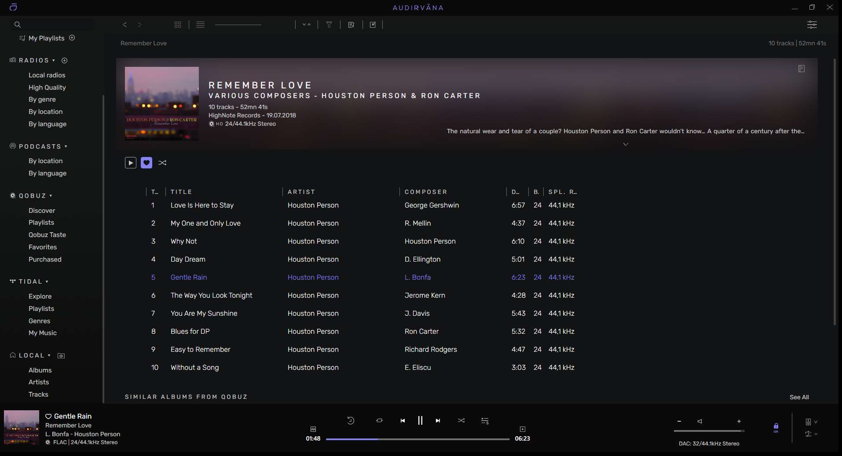Click the search magnifier icon
The width and height of the screenshot is (842, 456).
click(x=18, y=25)
